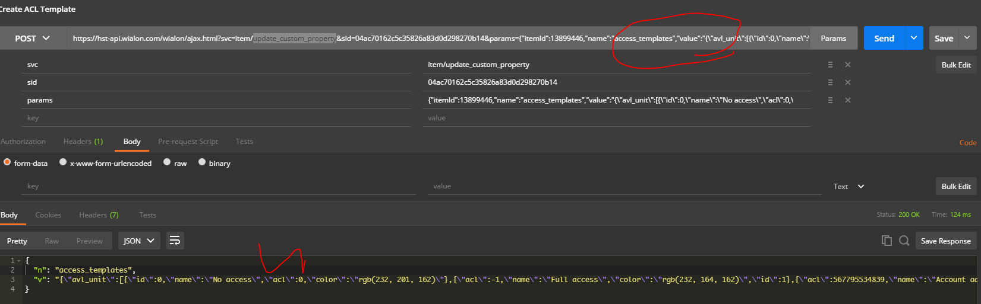Viewport: 981px width, 304px height.
Task: Toggle line wrap in response viewer
Action: pyautogui.click(x=175, y=241)
